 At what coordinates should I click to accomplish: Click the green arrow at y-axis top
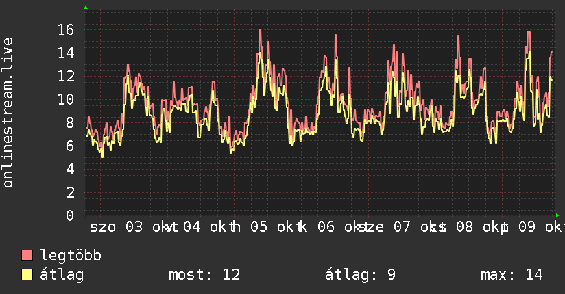click(x=86, y=8)
